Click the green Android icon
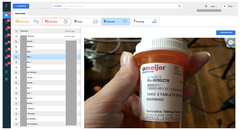The height and width of the screenshot is (130, 240). click(206, 6)
